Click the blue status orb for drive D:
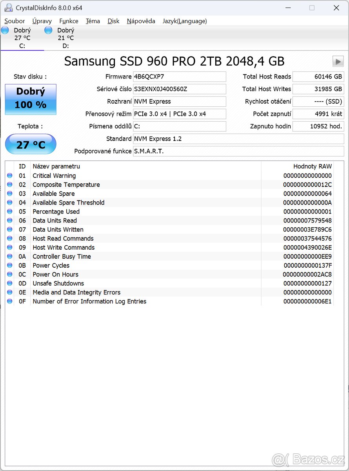This screenshot has width=349, height=471. click(48, 30)
